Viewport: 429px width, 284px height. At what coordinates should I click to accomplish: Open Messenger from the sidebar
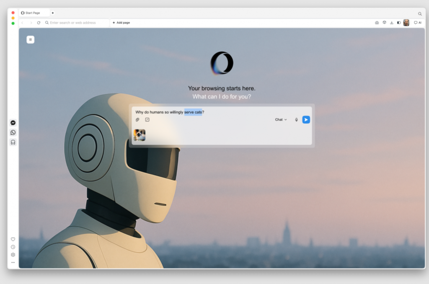13,123
